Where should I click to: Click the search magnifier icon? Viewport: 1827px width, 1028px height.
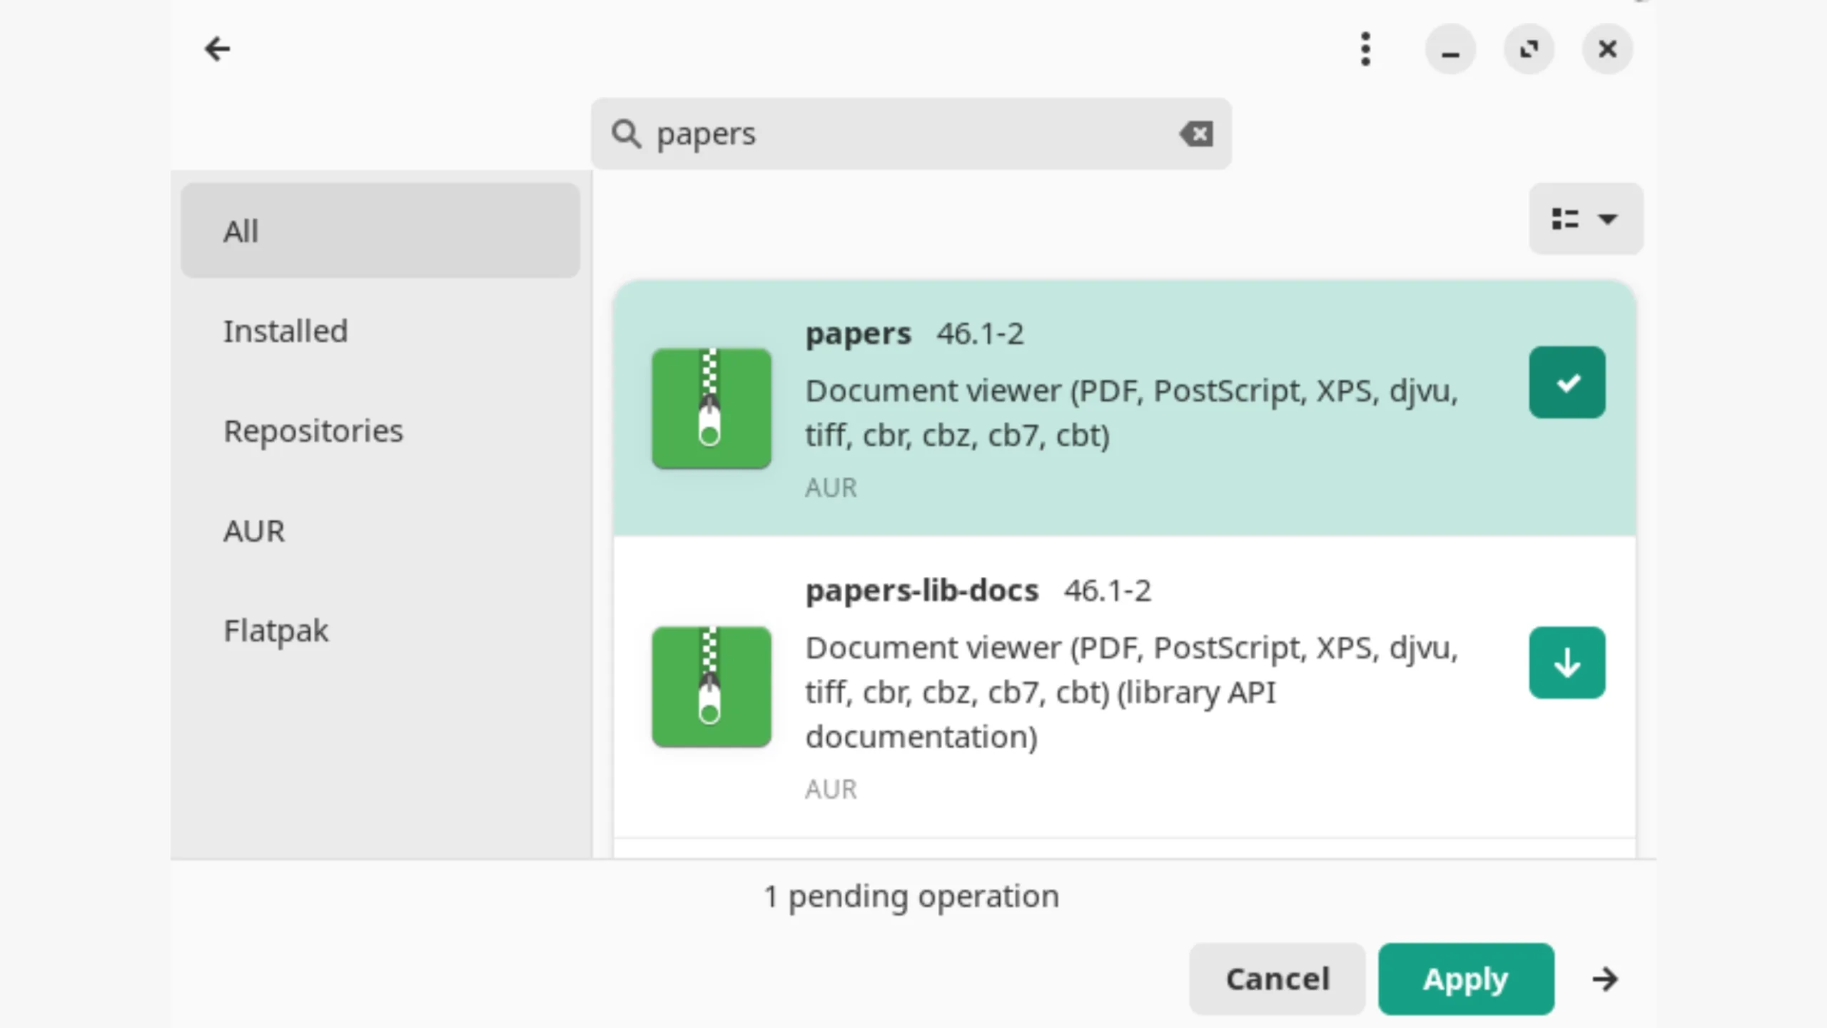tap(626, 133)
